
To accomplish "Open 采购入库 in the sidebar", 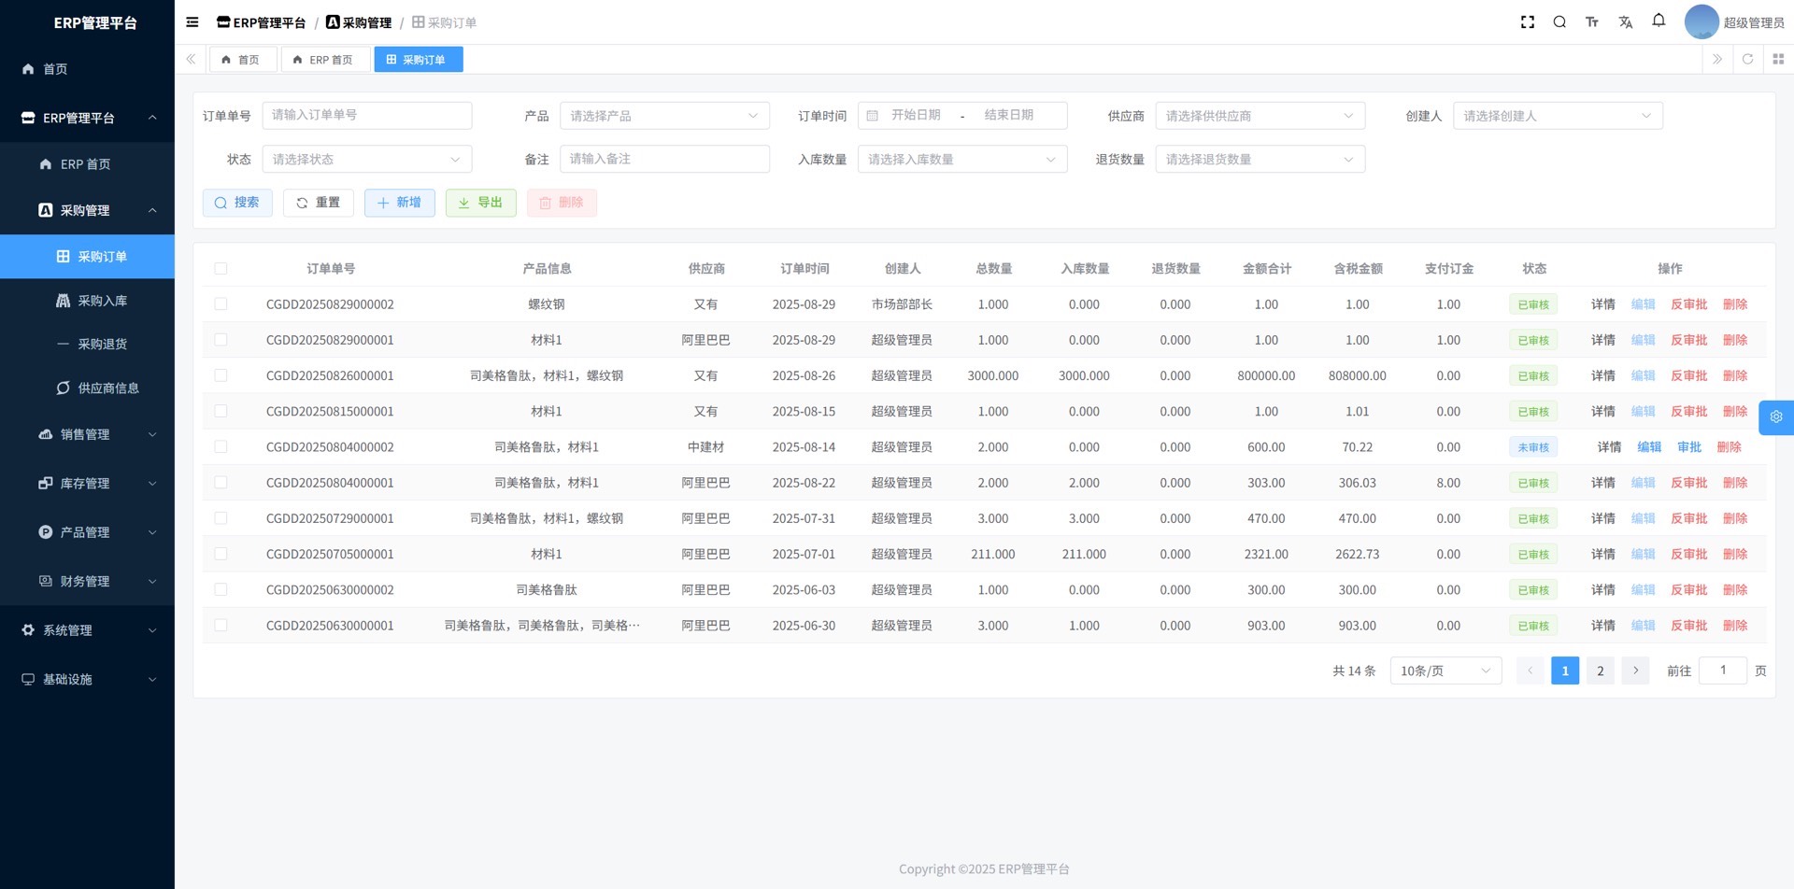I will point(102,301).
